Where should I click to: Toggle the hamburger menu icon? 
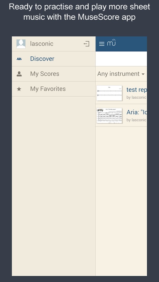pyautogui.click(x=102, y=44)
